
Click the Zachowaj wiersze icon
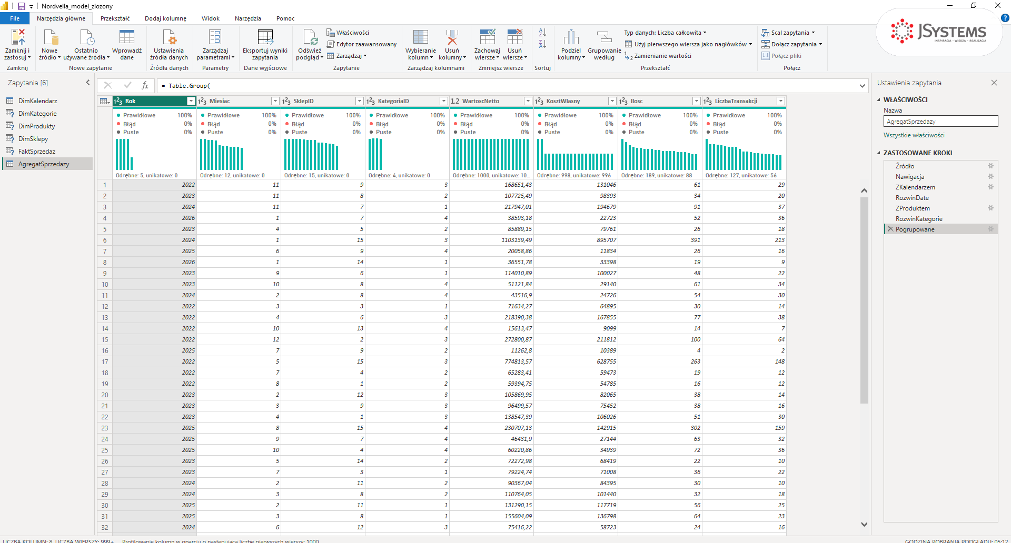[487, 37]
